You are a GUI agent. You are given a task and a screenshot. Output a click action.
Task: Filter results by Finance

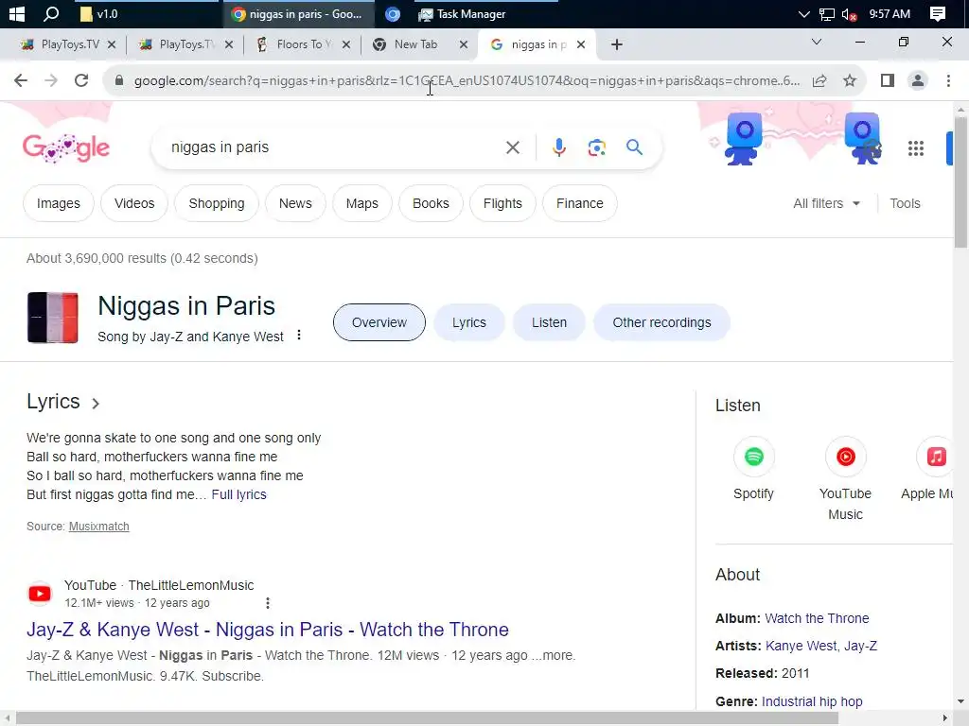point(580,203)
